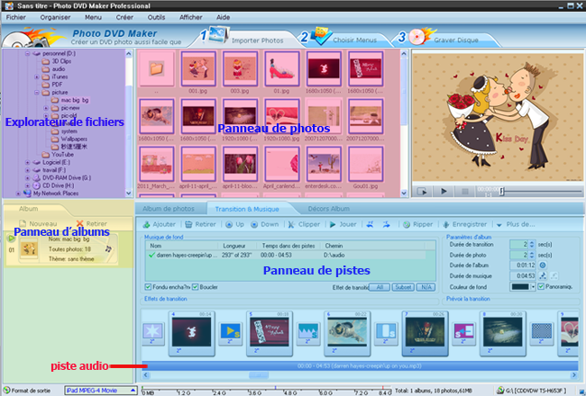Click the green play icon beside album 01

(11, 238)
